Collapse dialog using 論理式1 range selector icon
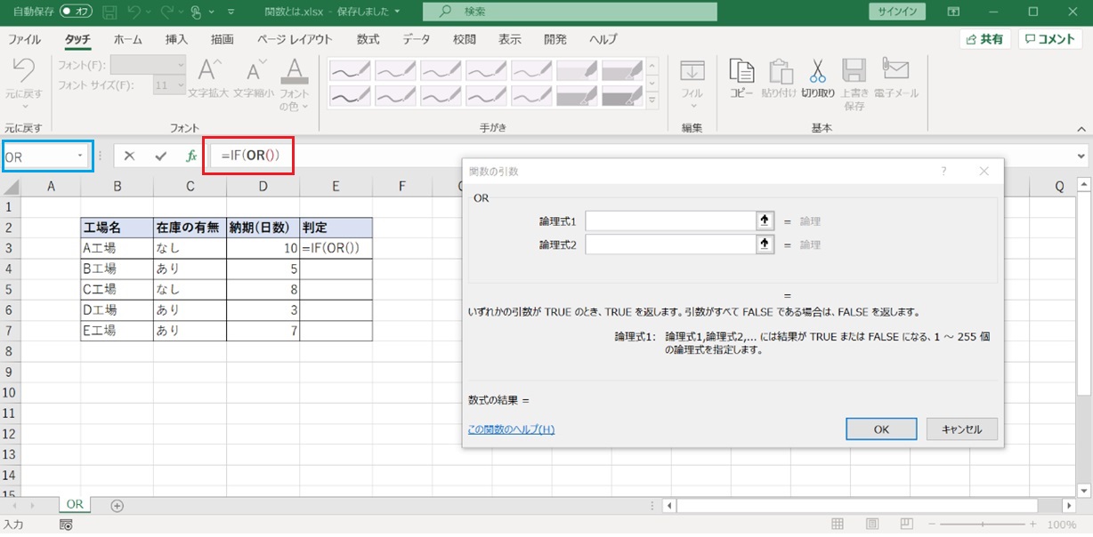1093x537 pixels. [x=764, y=221]
